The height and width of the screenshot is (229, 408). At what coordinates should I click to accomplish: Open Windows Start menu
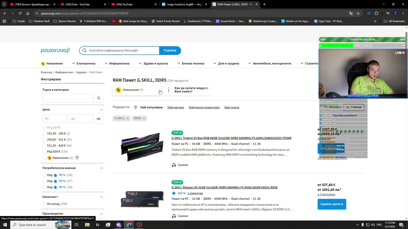tap(5, 225)
